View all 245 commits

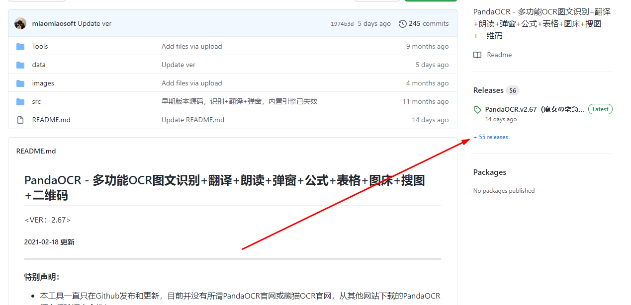[429, 23]
